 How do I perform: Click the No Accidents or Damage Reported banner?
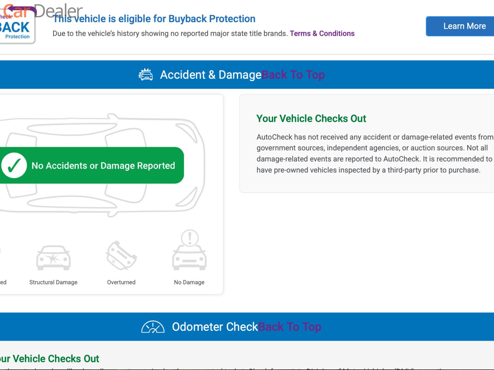103,166
